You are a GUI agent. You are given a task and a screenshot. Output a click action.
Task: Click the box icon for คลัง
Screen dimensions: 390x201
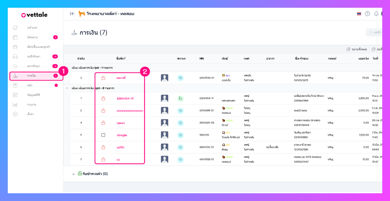pyautogui.click(x=15, y=85)
